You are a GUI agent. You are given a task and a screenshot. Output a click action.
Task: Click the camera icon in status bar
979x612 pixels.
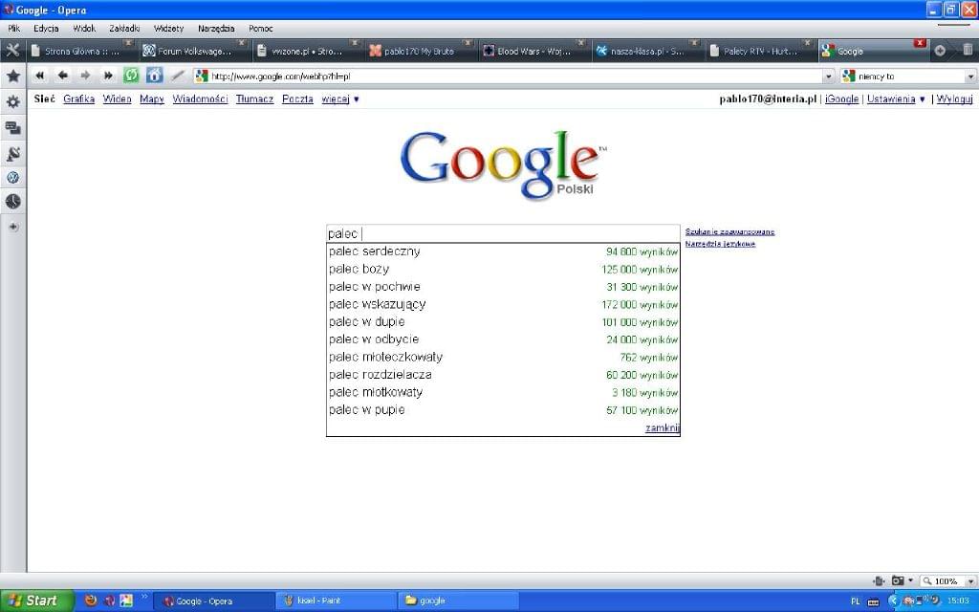898,580
